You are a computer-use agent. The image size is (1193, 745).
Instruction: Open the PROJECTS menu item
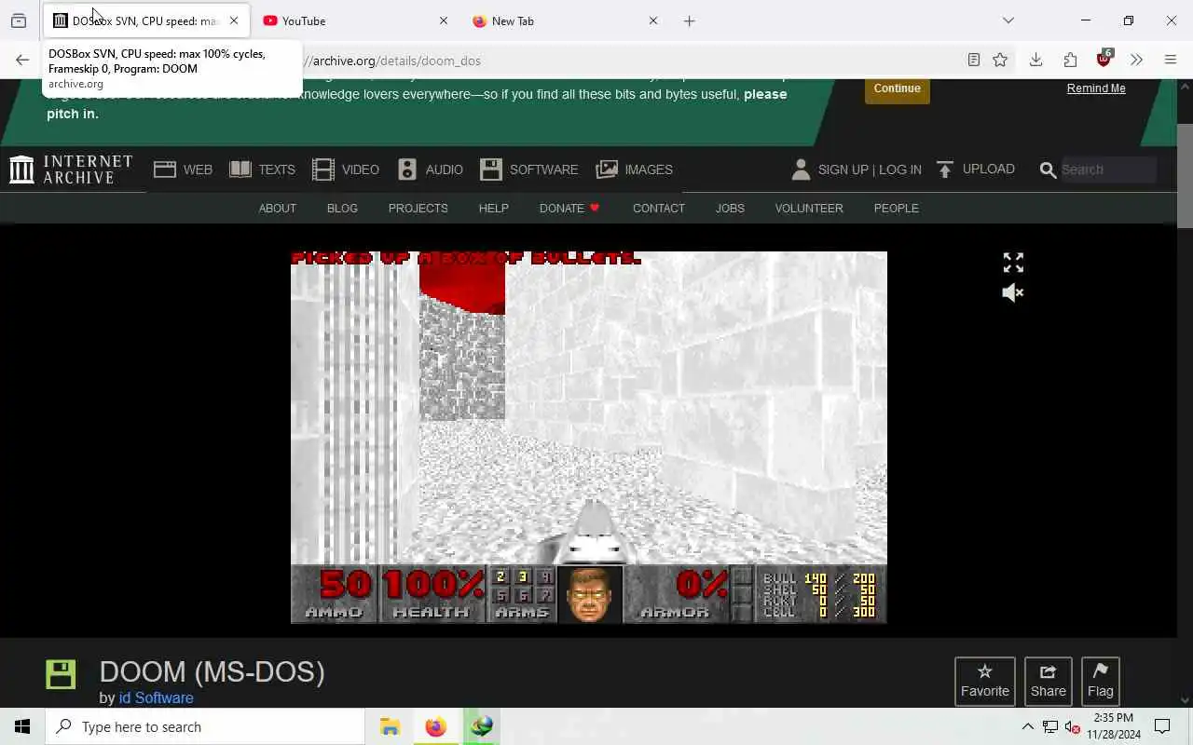[x=418, y=208]
